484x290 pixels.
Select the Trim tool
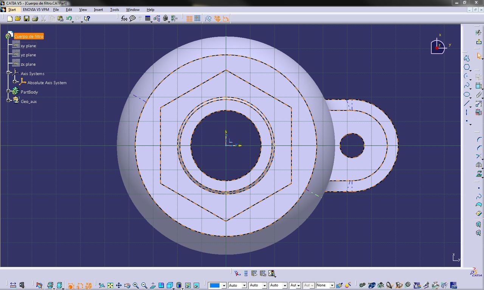[479, 156]
